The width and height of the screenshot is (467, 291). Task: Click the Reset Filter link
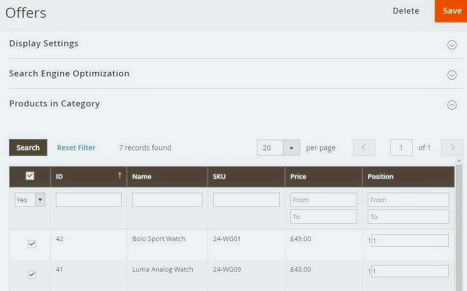tap(76, 148)
